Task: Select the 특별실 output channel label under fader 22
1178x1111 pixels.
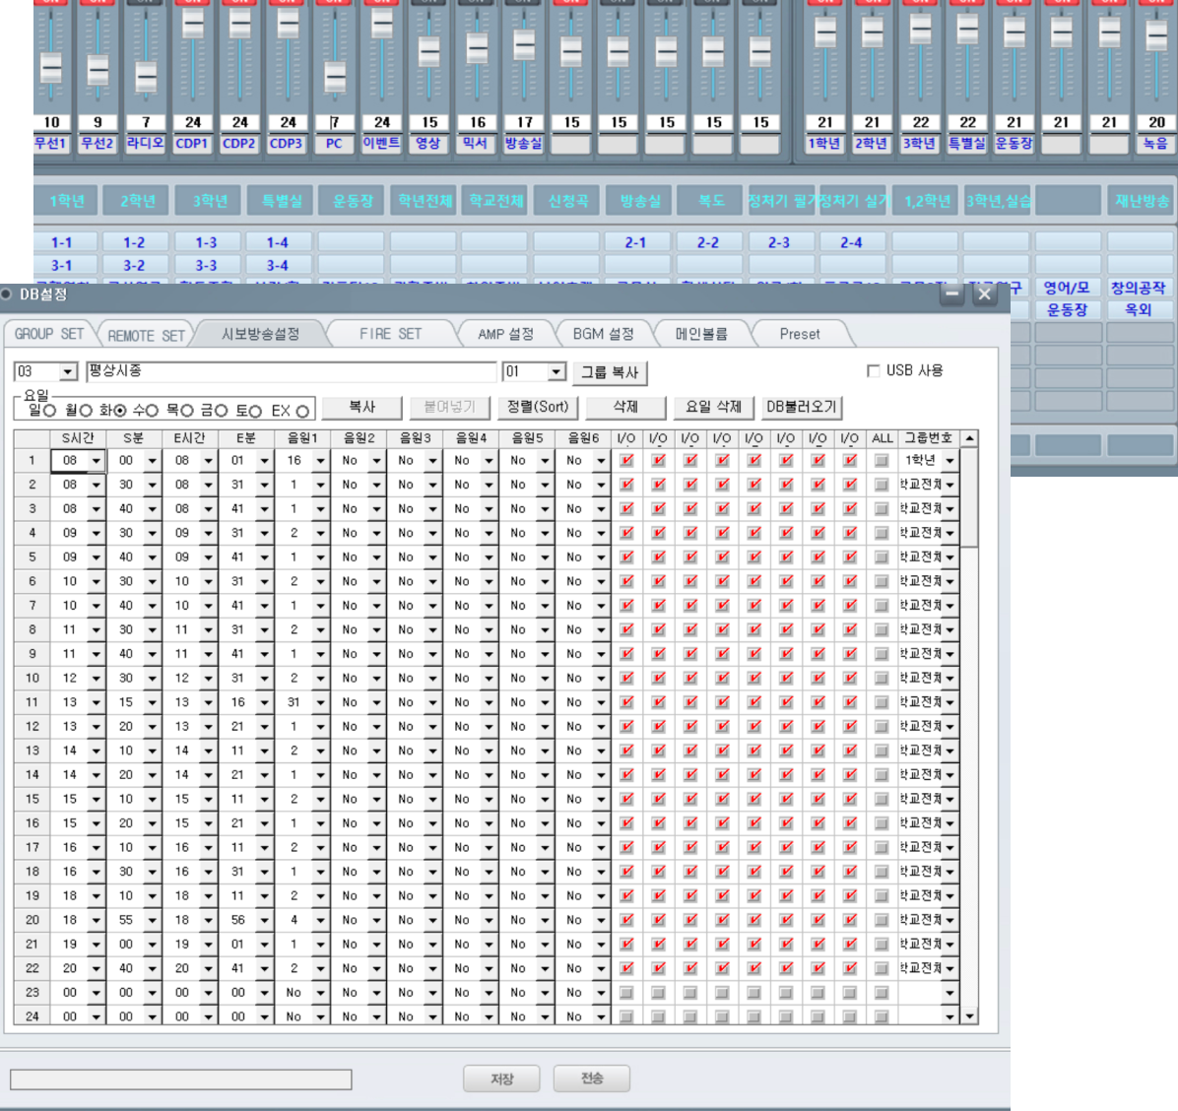Action: (967, 143)
